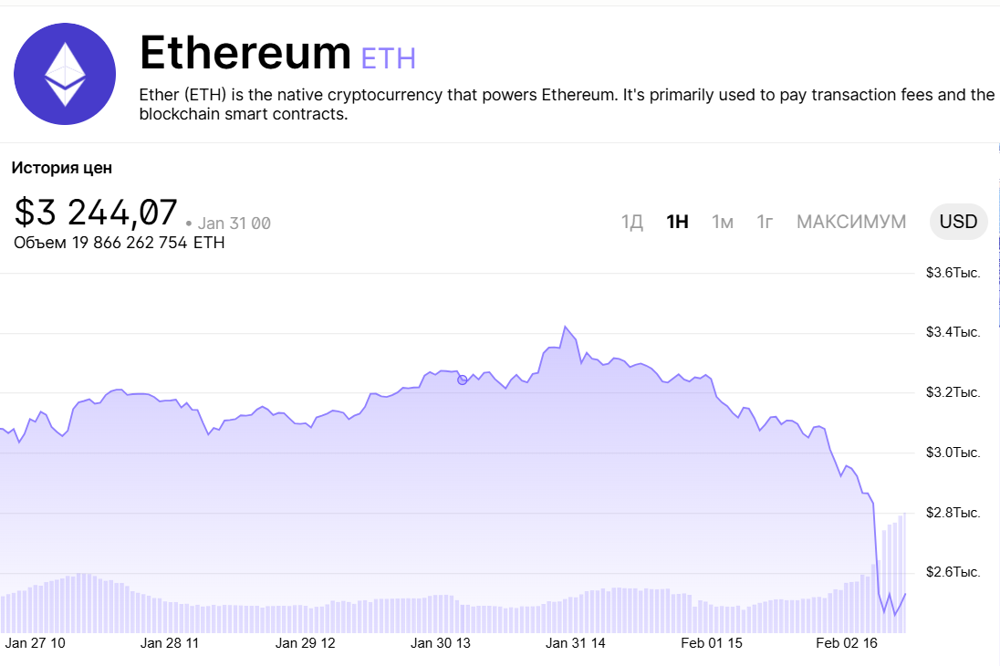Select the МАКСИМУМ range option
This screenshot has width=1000, height=666.
pos(851,222)
